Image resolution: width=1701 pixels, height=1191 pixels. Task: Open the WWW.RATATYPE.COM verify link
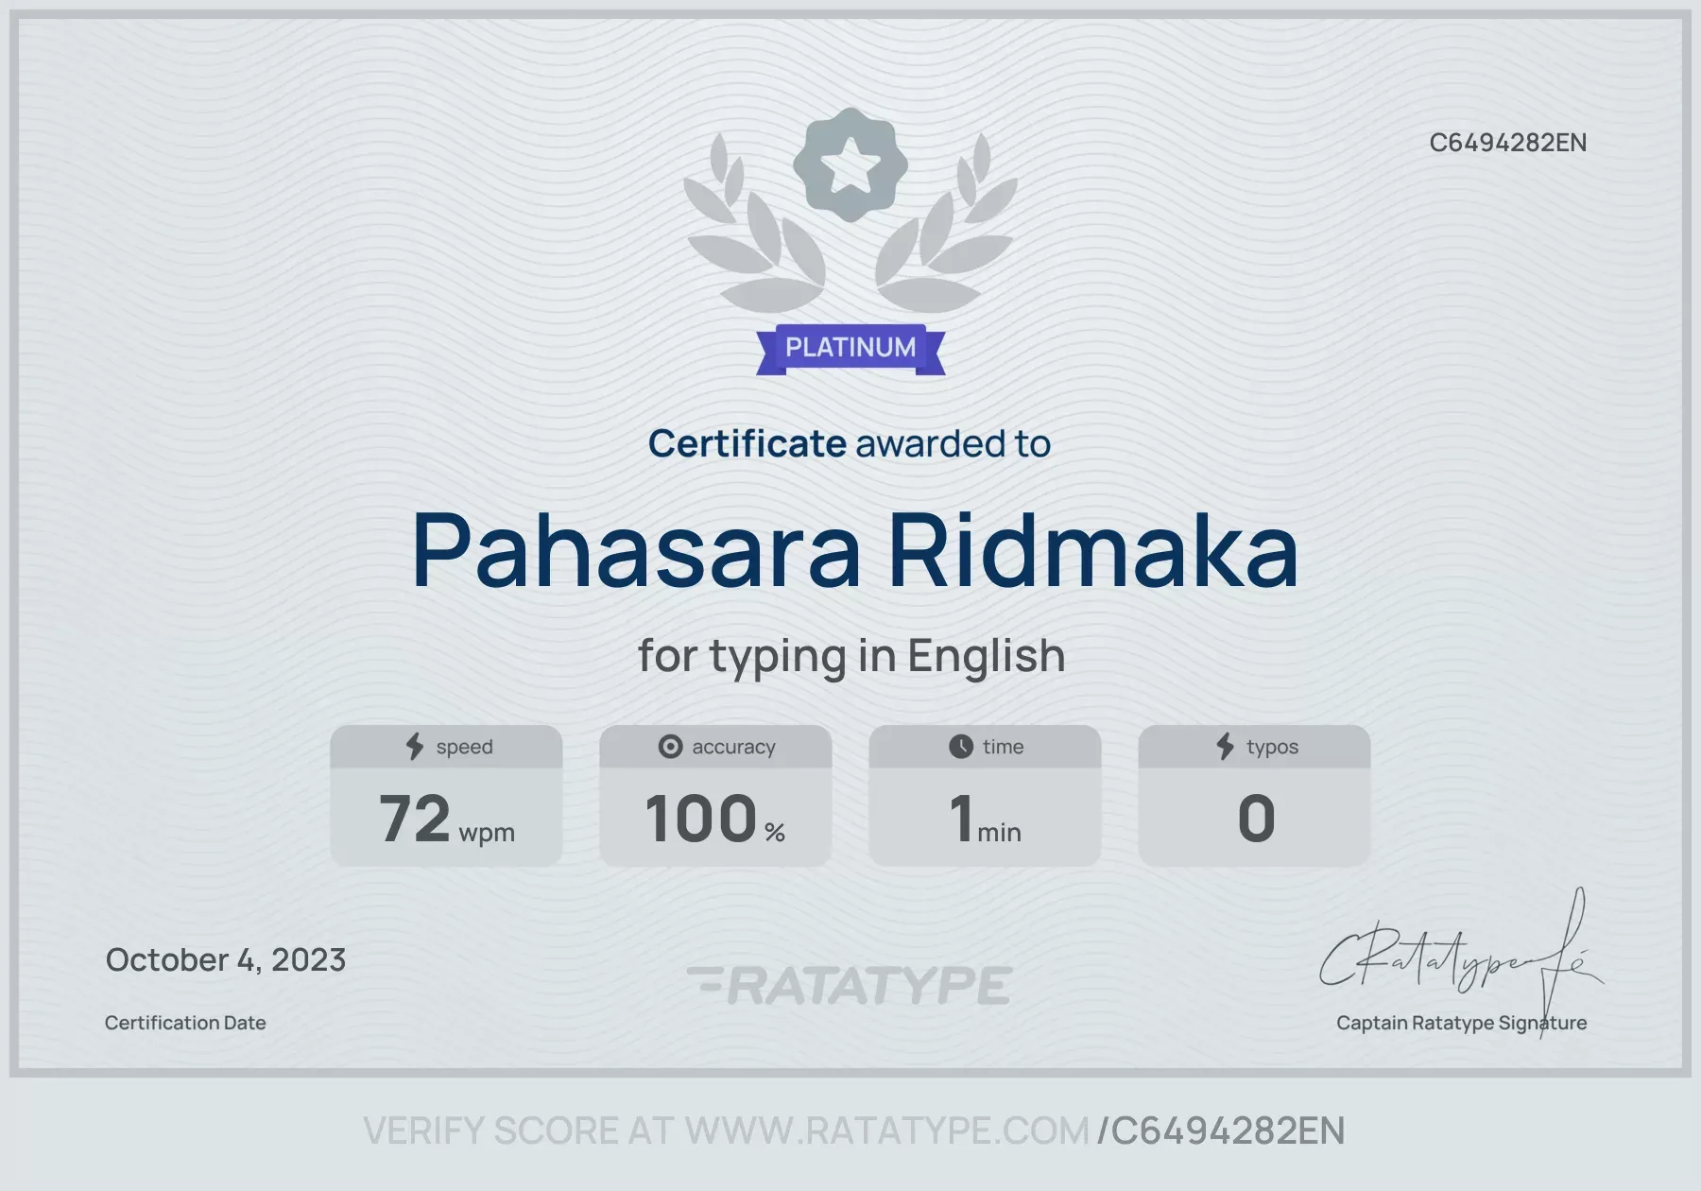[x=886, y=1131]
